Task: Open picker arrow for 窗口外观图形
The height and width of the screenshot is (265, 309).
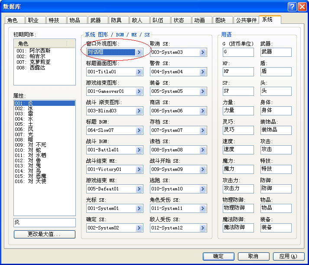Action: click(x=139, y=52)
